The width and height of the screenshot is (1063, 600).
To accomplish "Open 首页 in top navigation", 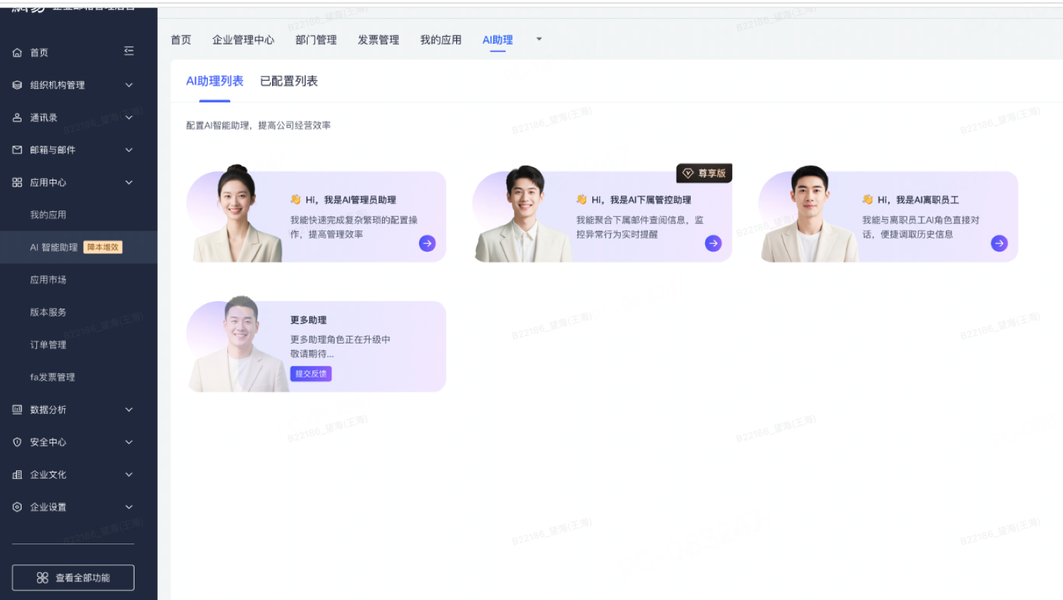I will click(181, 40).
